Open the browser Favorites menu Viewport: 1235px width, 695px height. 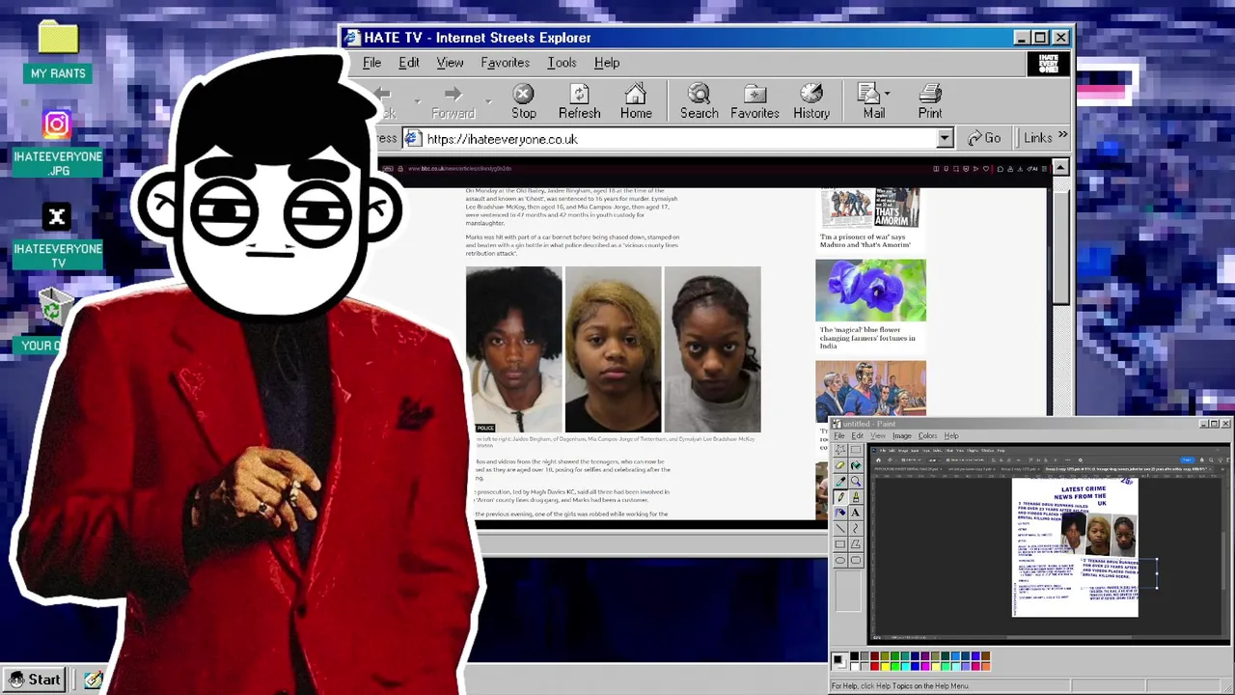pos(505,63)
